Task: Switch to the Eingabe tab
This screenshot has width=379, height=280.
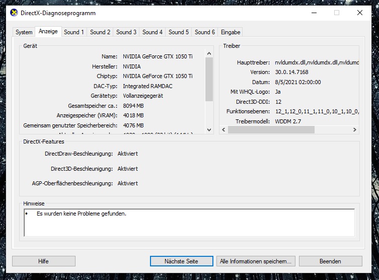Action: pos(231,32)
